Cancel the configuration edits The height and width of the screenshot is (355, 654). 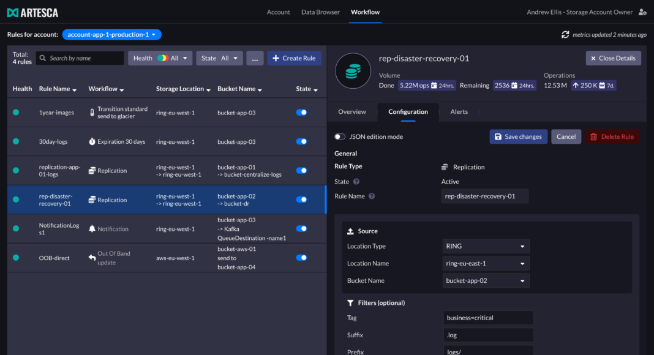[566, 136]
